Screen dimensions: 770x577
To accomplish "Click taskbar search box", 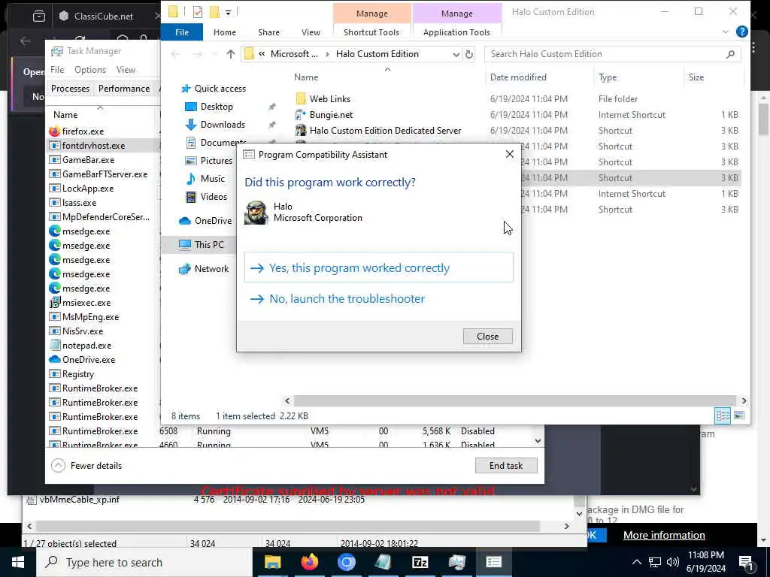I will pyautogui.click(x=145, y=562).
